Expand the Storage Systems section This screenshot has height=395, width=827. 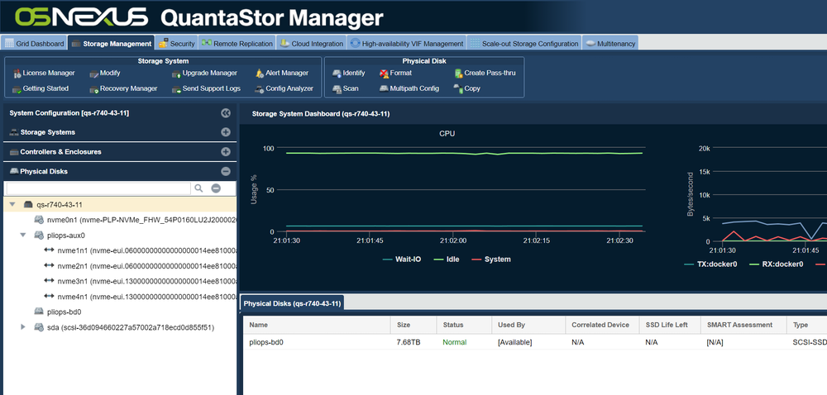coord(226,132)
